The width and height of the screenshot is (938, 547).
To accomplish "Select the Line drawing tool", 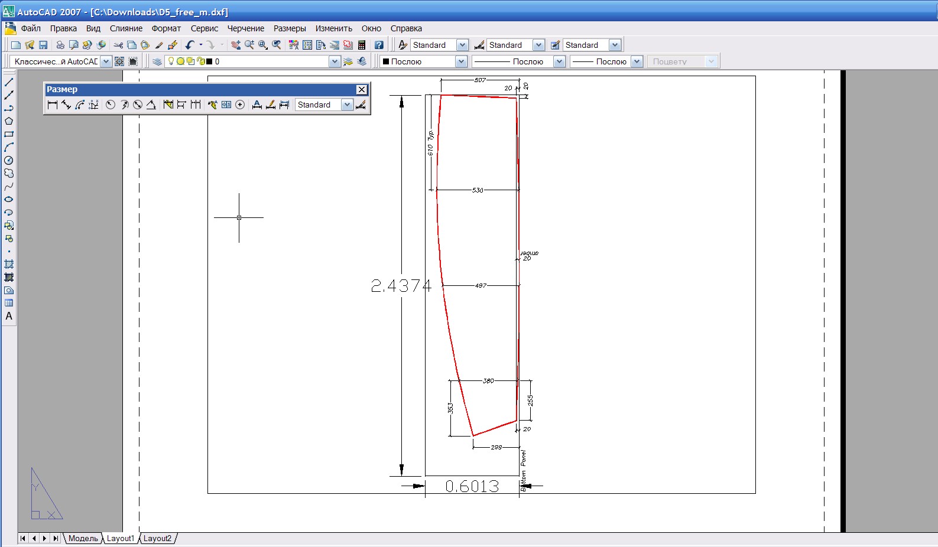I will (x=9, y=82).
